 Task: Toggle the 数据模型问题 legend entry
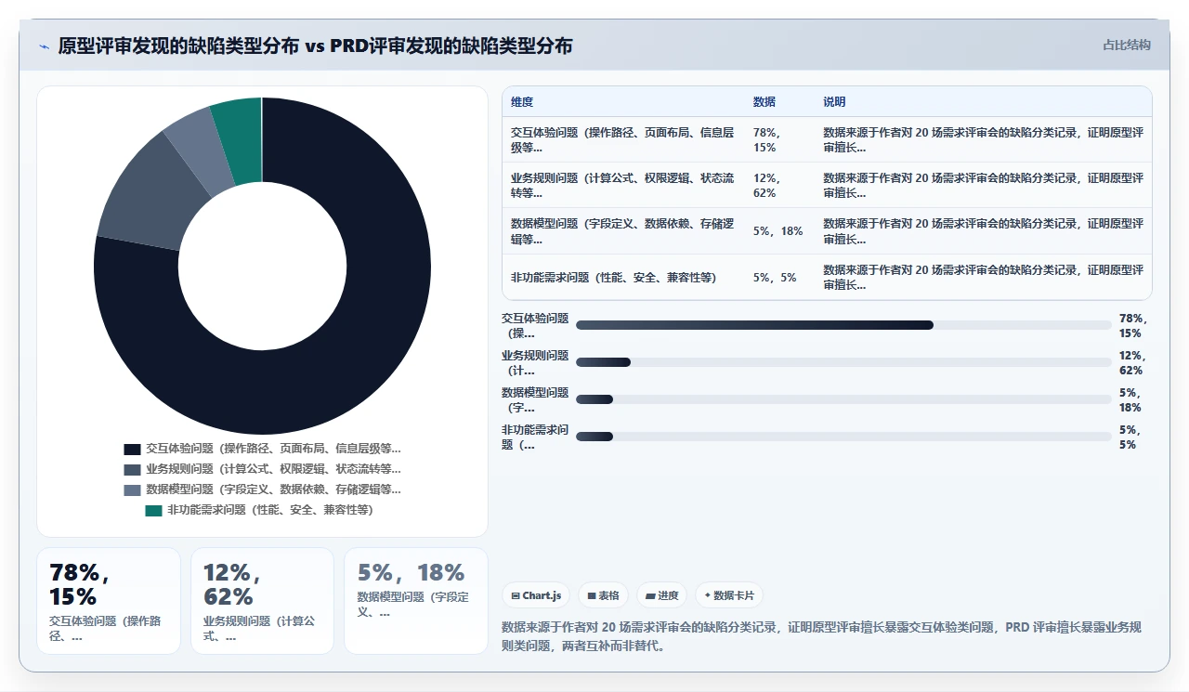(262, 490)
